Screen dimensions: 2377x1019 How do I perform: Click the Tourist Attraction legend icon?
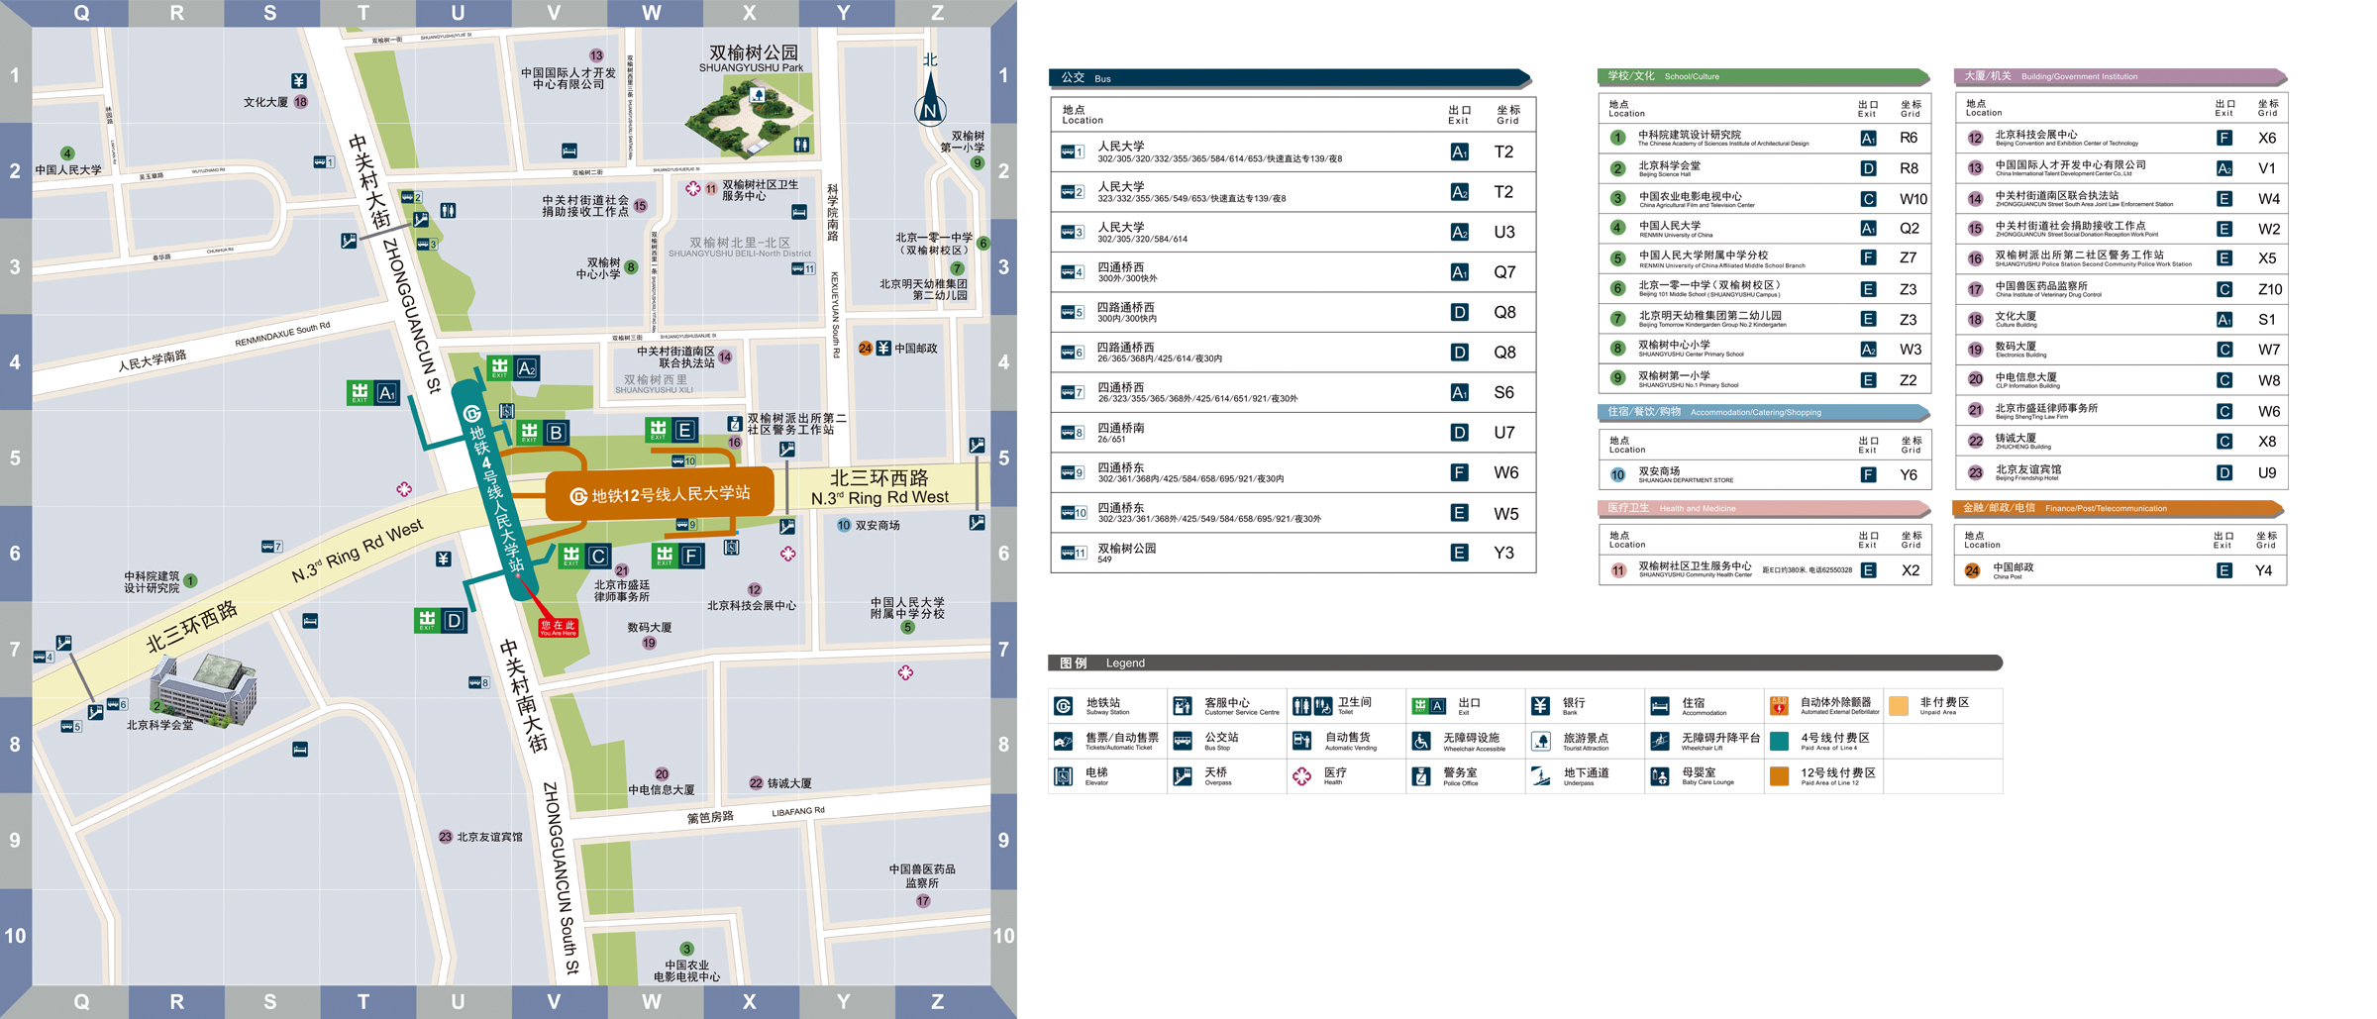tap(1540, 741)
